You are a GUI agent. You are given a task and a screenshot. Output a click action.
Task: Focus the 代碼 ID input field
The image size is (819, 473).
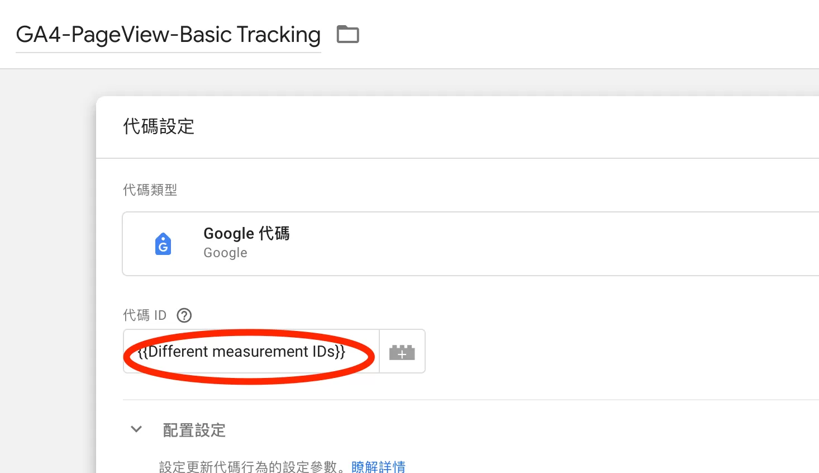(251, 351)
